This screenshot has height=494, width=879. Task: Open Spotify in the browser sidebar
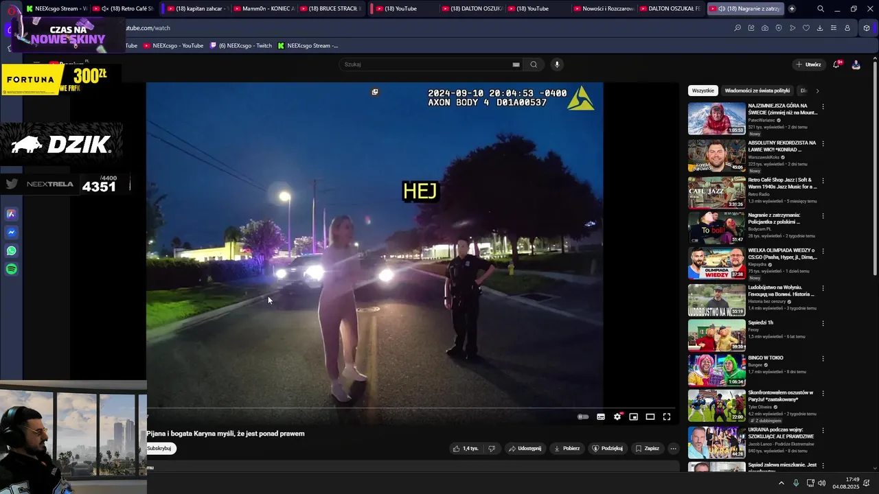tap(12, 270)
